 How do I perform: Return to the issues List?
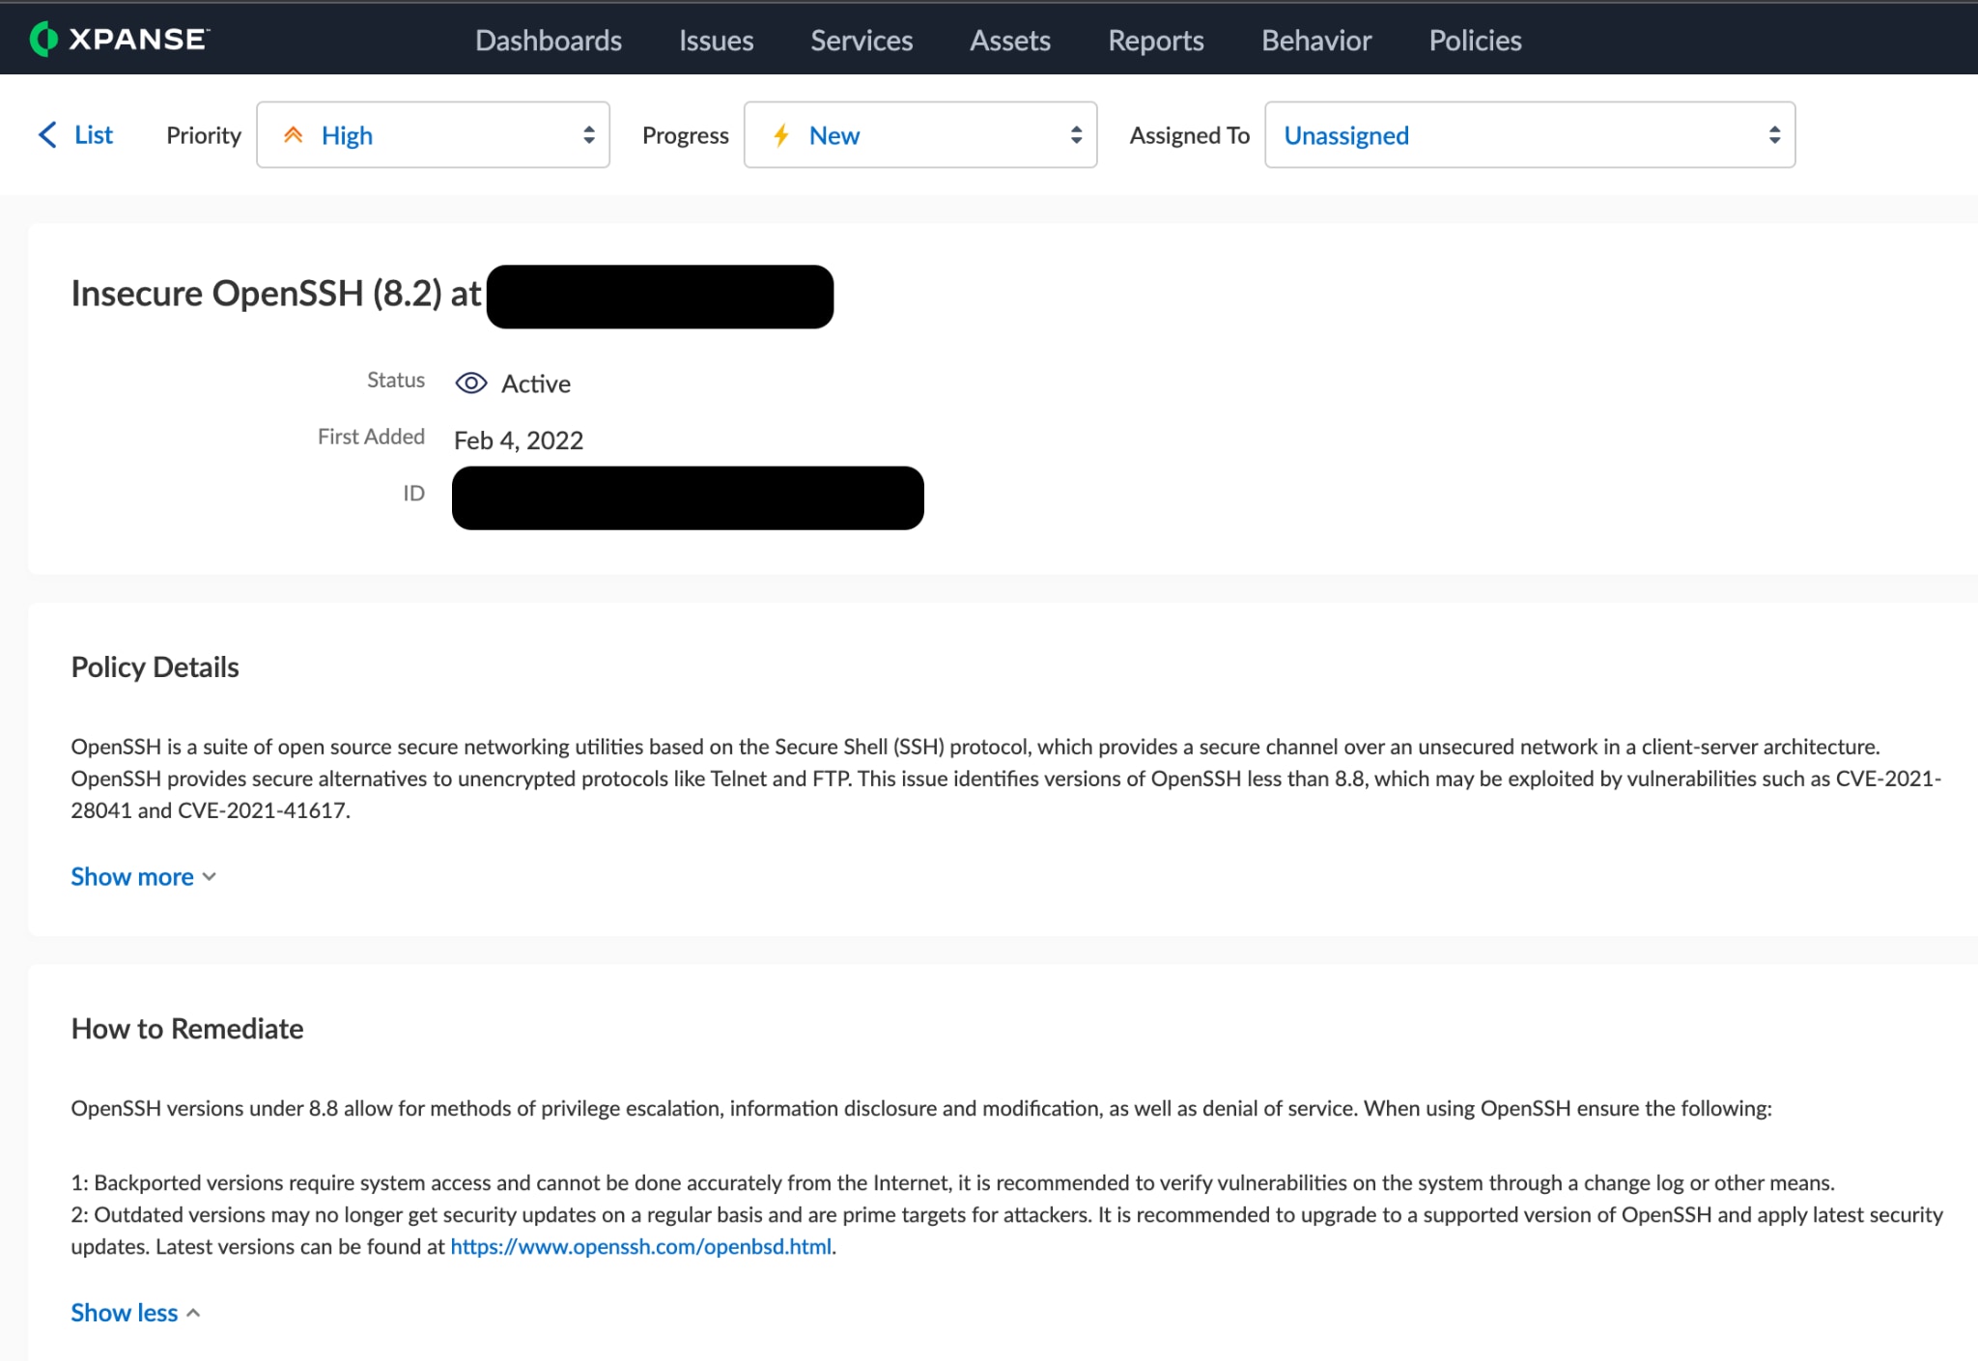tap(94, 134)
